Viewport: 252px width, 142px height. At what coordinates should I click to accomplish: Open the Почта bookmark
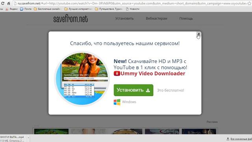pos(26,9)
